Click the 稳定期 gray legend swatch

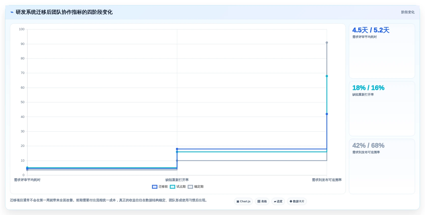point(190,187)
